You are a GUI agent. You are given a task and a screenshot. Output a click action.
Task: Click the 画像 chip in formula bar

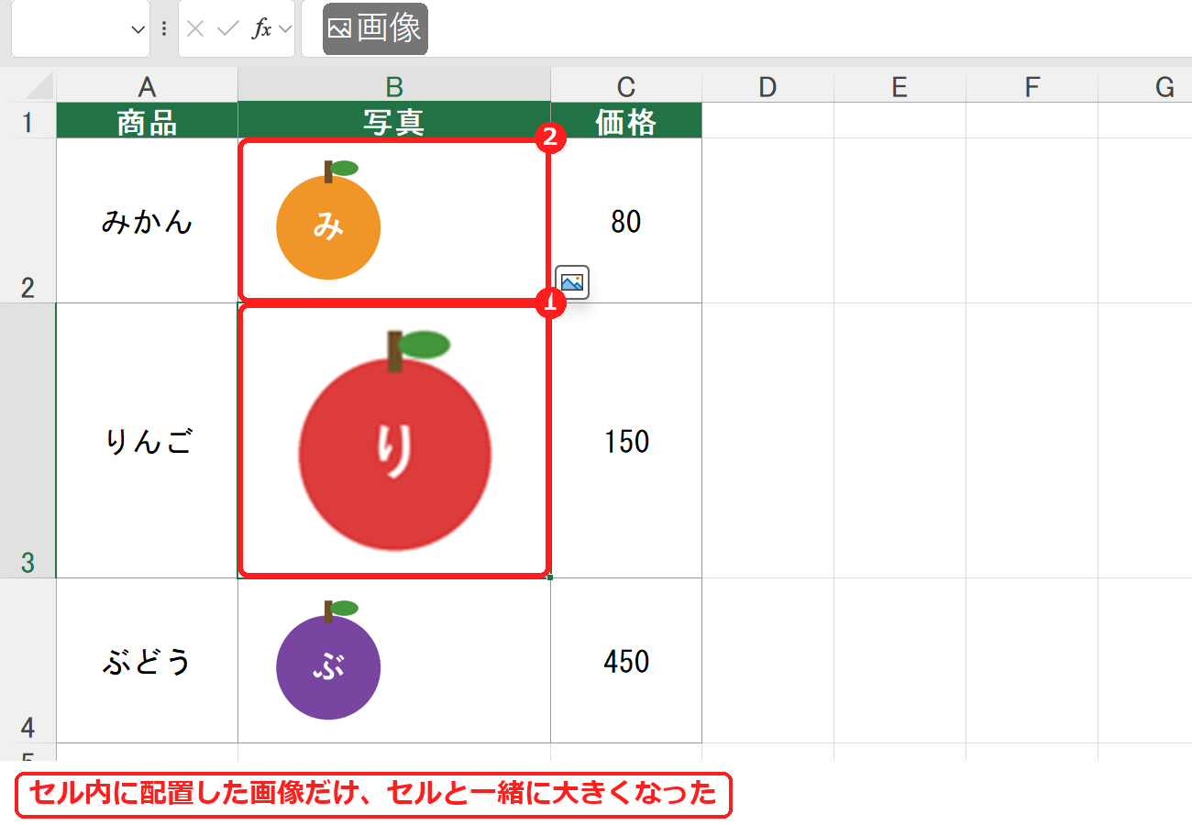[375, 28]
